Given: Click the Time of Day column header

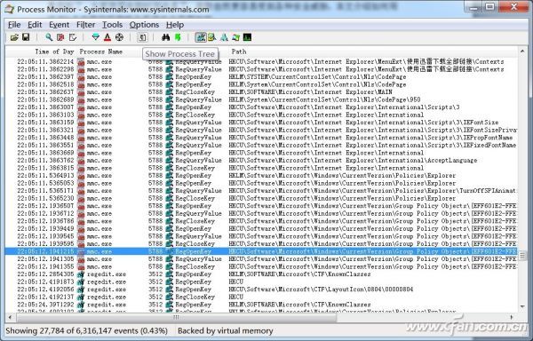Looking at the screenshot, I should point(54,52).
